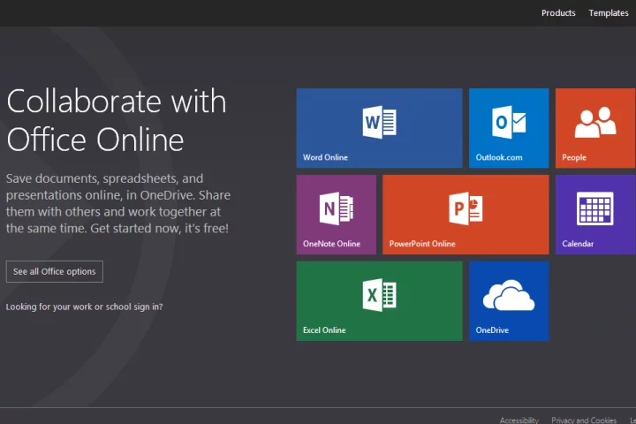Open the Calendar grid icon
636x424 pixels.
pyautogui.click(x=595, y=208)
